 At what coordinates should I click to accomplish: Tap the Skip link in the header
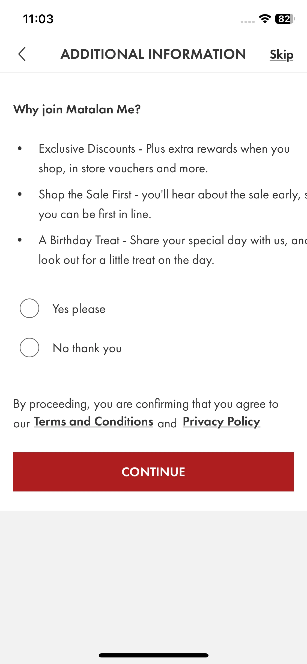pyautogui.click(x=281, y=55)
